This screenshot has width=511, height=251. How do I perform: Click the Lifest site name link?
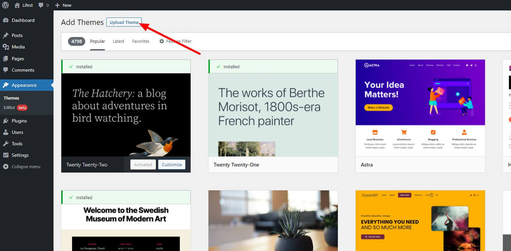pyautogui.click(x=28, y=5)
